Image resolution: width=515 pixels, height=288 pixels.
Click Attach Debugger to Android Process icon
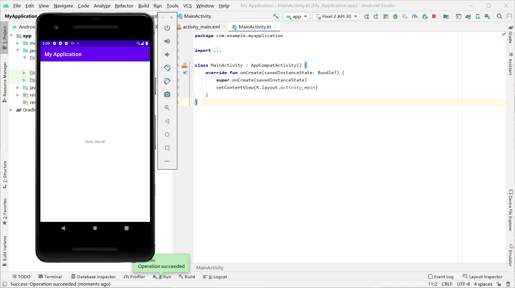(x=425, y=16)
